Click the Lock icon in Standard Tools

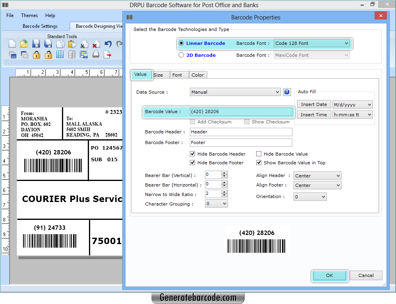[36, 55]
